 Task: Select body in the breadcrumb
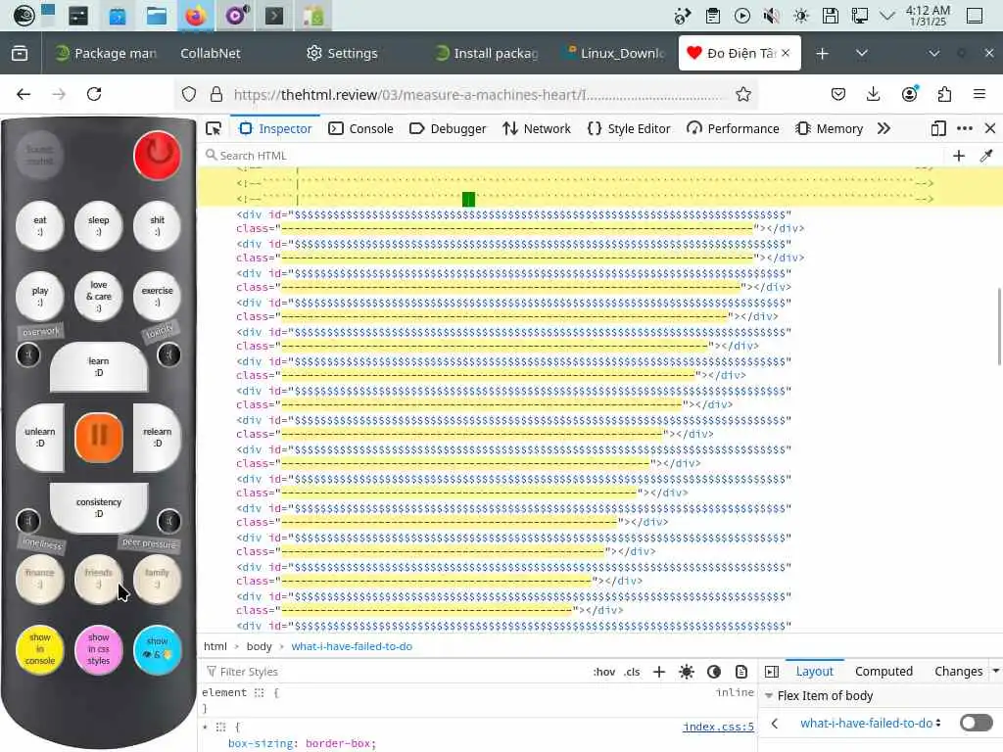259,646
